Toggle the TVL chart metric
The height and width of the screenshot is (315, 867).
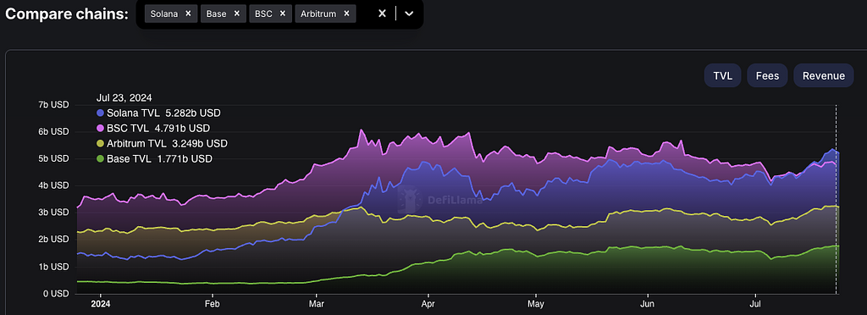(723, 75)
